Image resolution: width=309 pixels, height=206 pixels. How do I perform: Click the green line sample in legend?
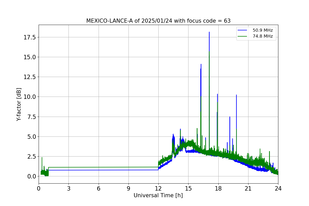[x=242, y=36]
